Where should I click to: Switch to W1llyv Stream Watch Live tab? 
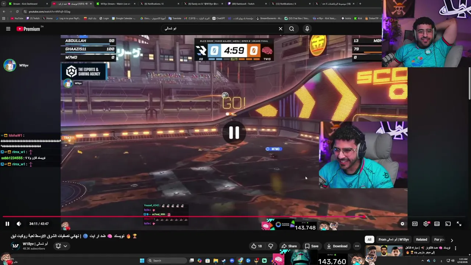[115, 4]
